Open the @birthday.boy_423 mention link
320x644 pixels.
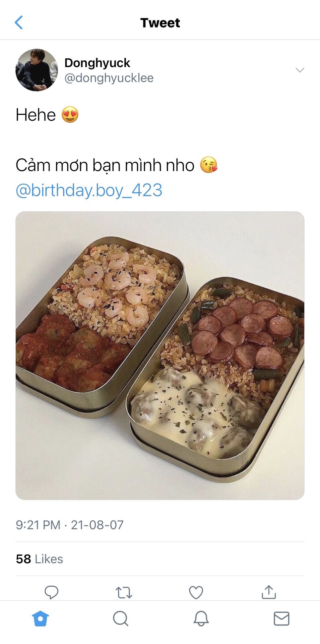(x=89, y=190)
